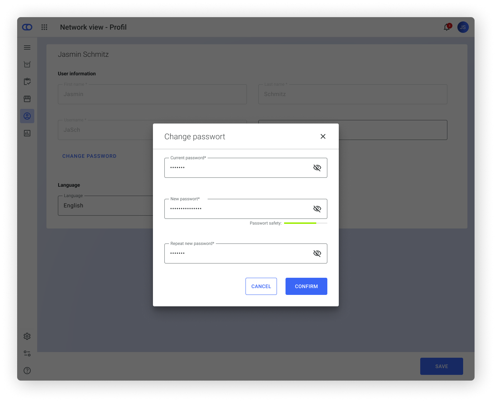Confirm the password change
Image resolution: width=496 pixels, height=402 pixels.
click(306, 286)
